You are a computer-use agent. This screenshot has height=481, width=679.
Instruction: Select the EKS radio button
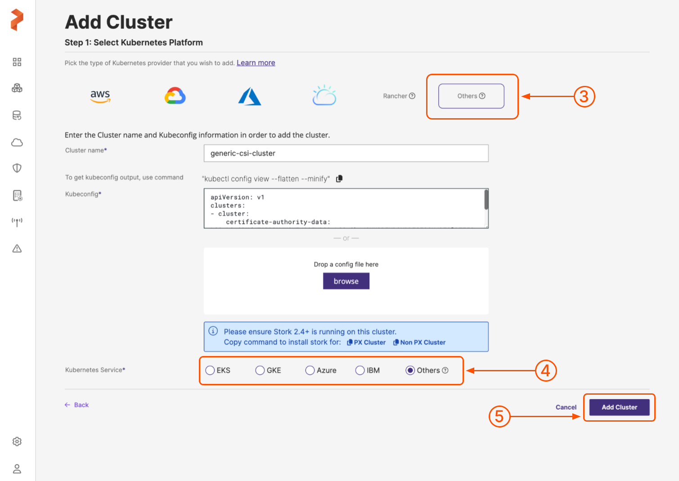tap(210, 370)
